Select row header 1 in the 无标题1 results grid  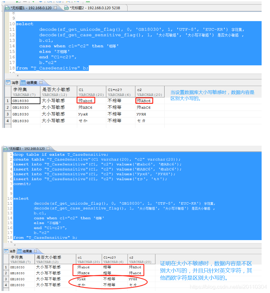(8, 101)
